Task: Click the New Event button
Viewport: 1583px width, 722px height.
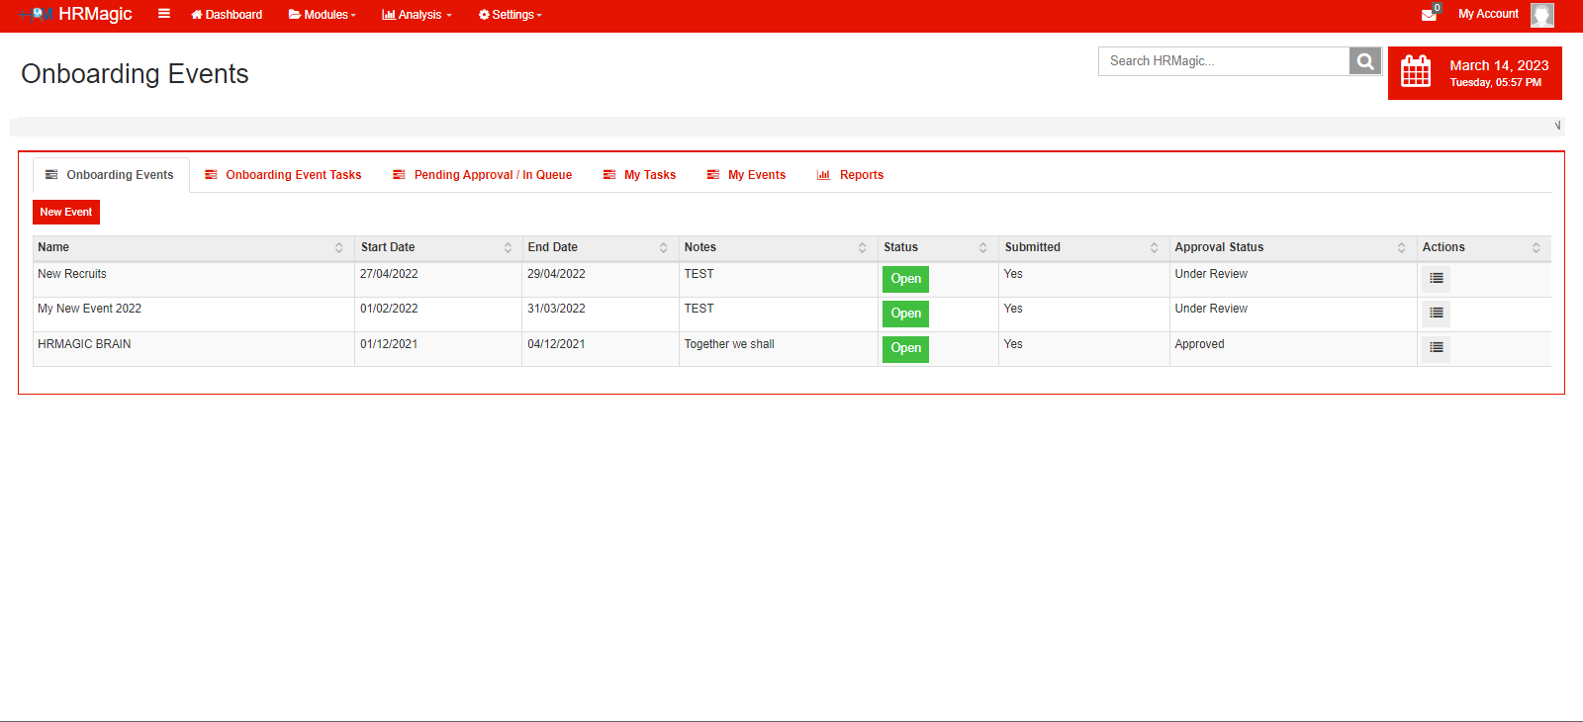Action: (66, 213)
